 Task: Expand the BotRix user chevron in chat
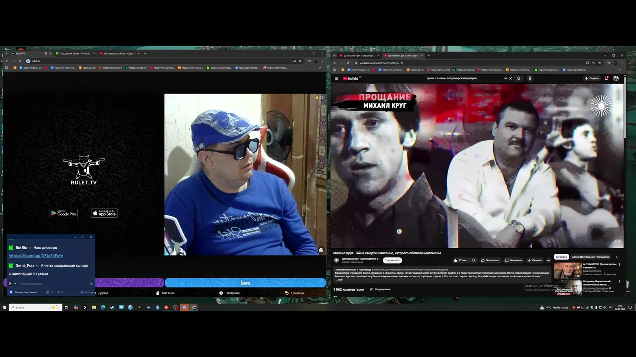pyautogui.click(x=30, y=248)
